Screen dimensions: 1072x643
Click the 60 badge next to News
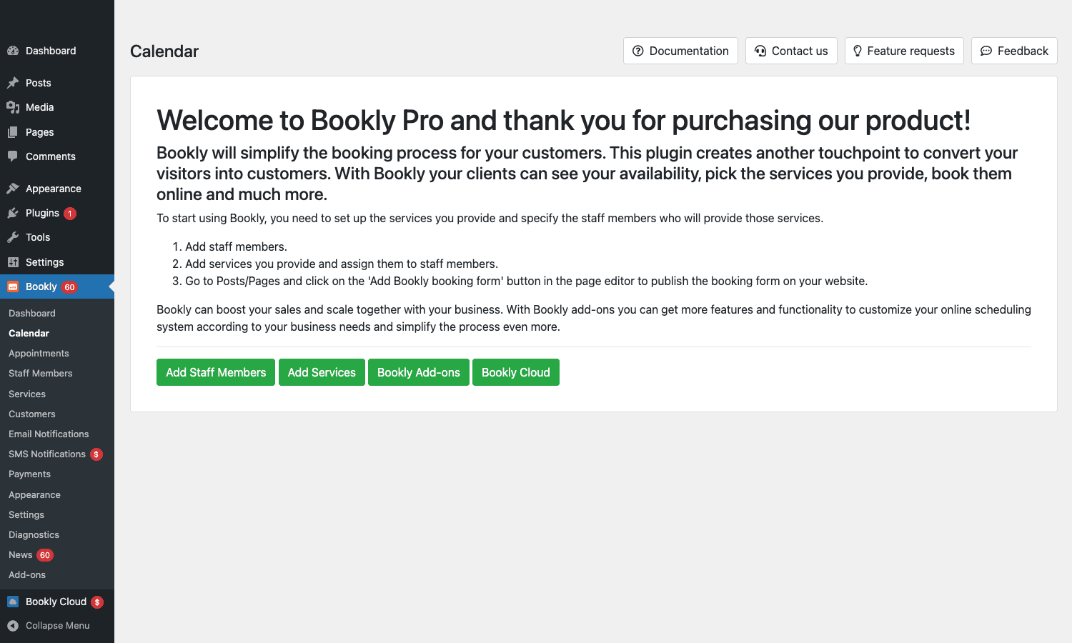pos(45,555)
